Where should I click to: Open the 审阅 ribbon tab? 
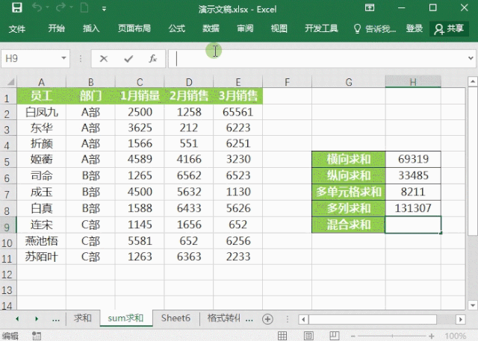coord(245,28)
